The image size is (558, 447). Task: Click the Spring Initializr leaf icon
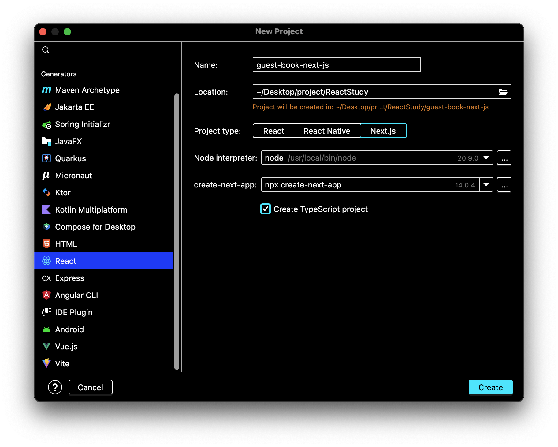coord(46,124)
